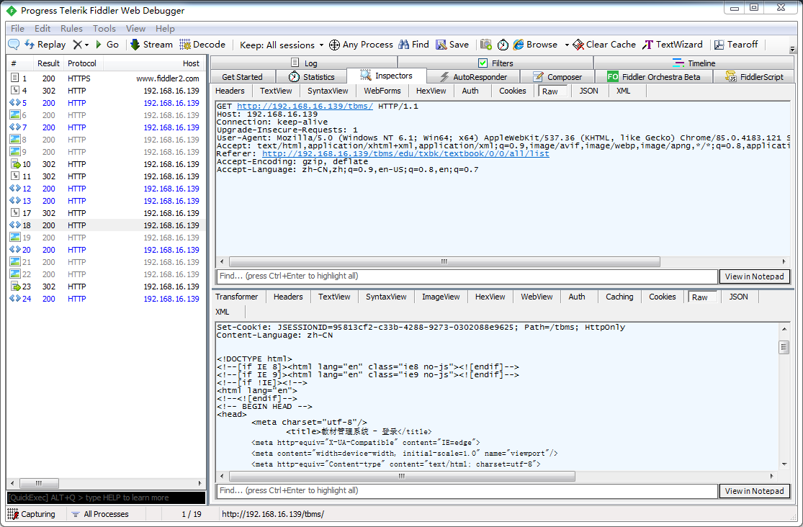Open the TextWizard tool

point(673,45)
